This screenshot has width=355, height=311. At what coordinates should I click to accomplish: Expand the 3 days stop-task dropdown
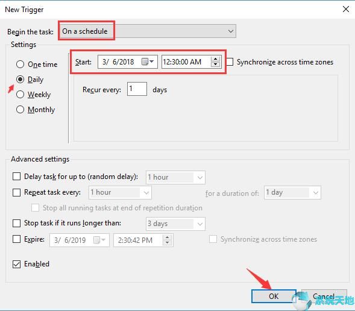coord(175,224)
